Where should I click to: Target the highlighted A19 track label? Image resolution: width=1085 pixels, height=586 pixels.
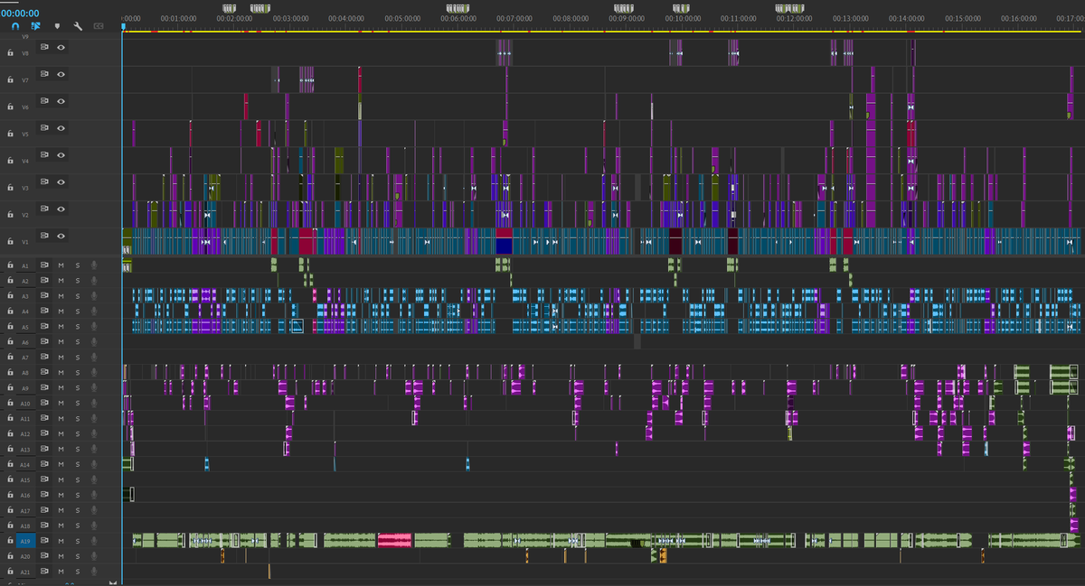coord(25,541)
